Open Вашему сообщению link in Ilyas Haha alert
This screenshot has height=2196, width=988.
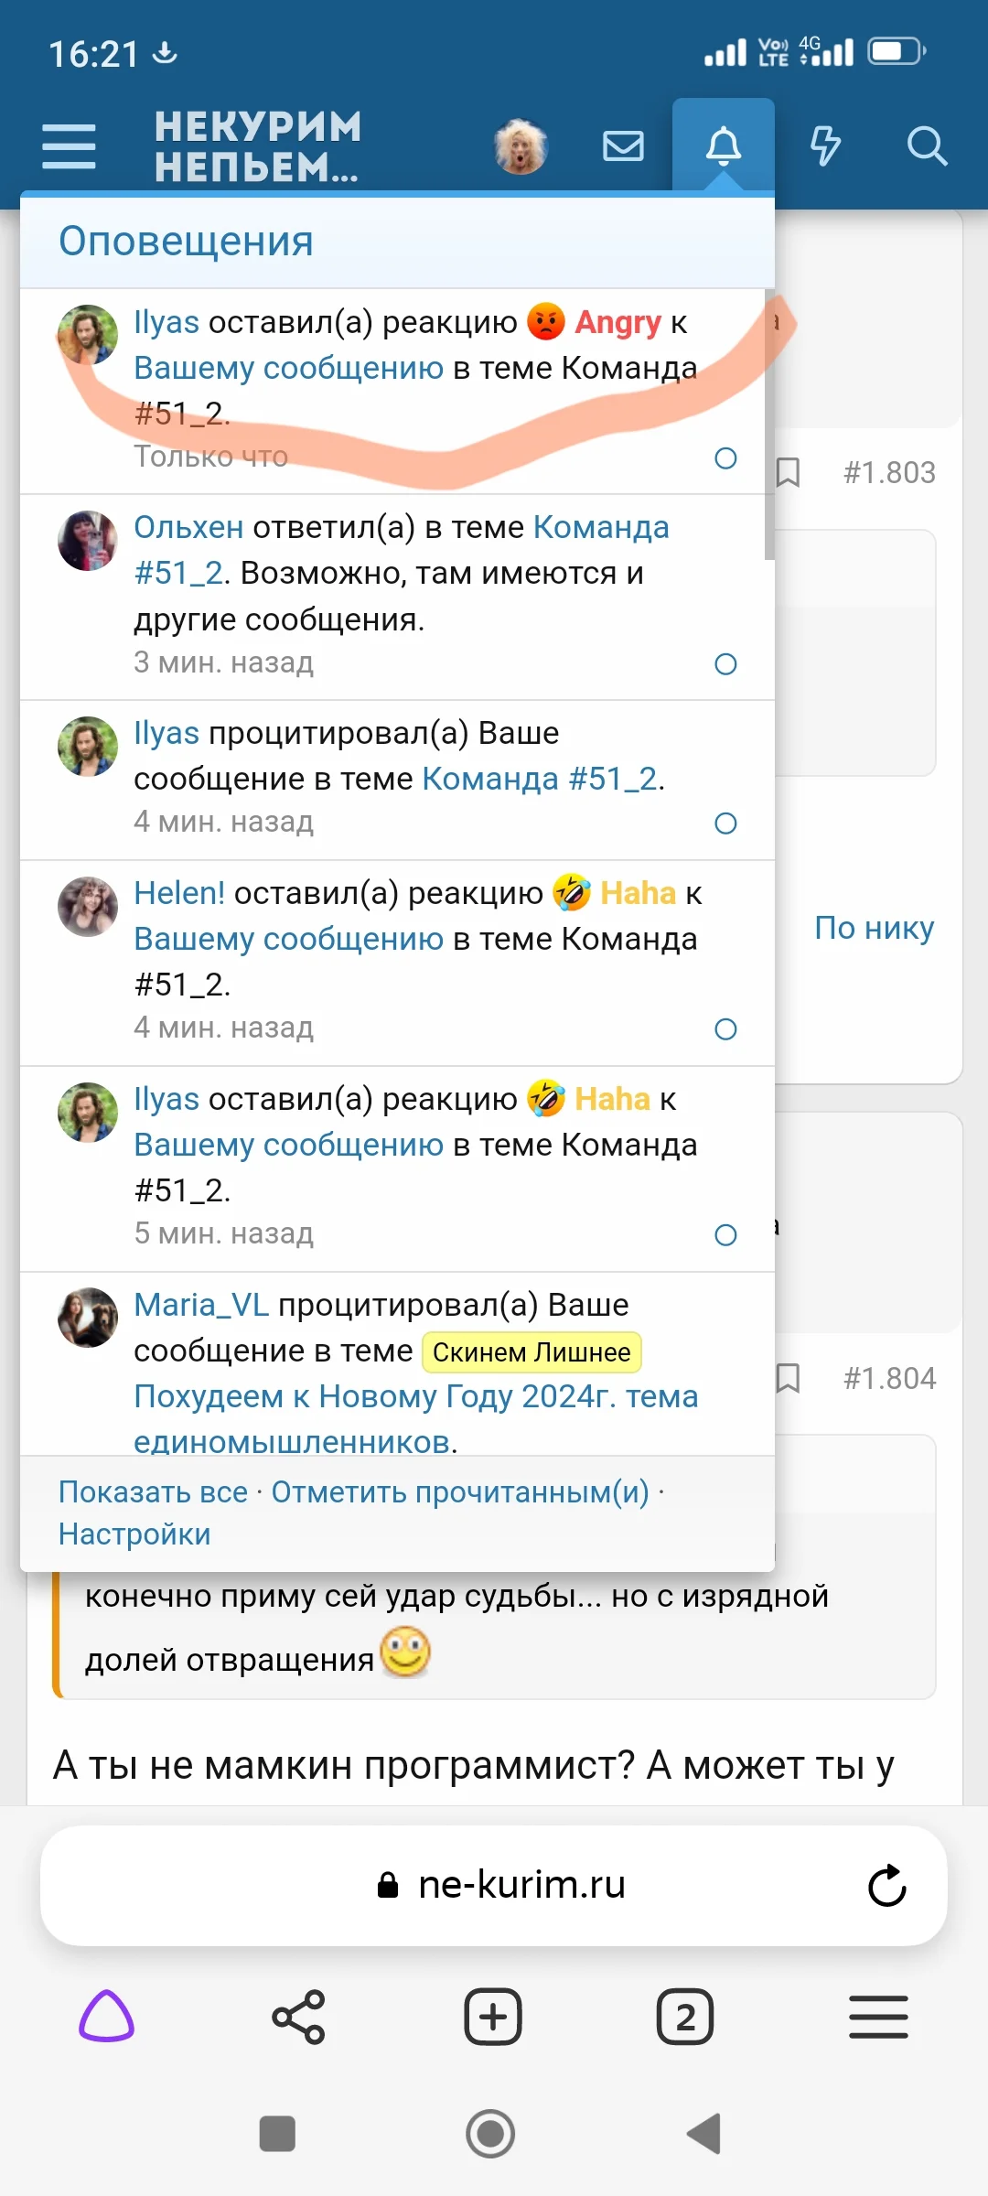click(x=288, y=1145)
